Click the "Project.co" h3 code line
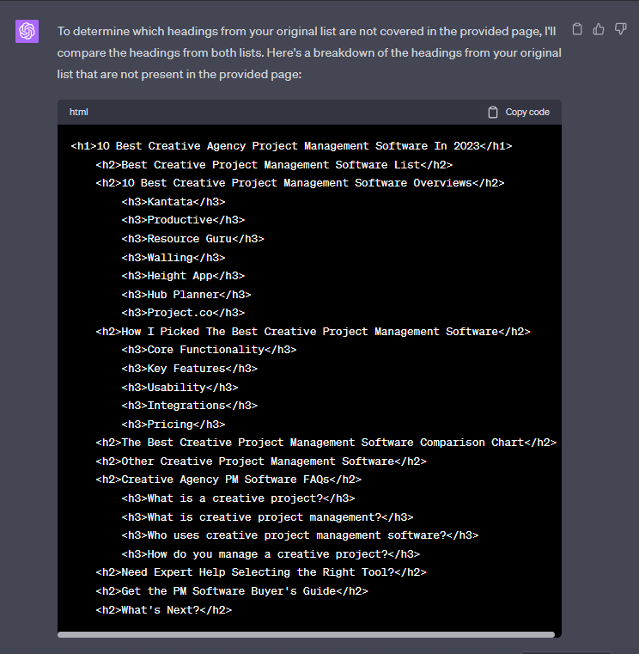The image size is (639, 654). click(183, 313)
